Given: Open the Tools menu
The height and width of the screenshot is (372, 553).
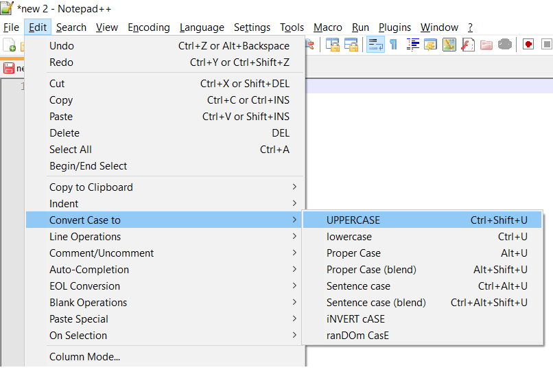Looking at the screenshot, I should click(292, 27).
